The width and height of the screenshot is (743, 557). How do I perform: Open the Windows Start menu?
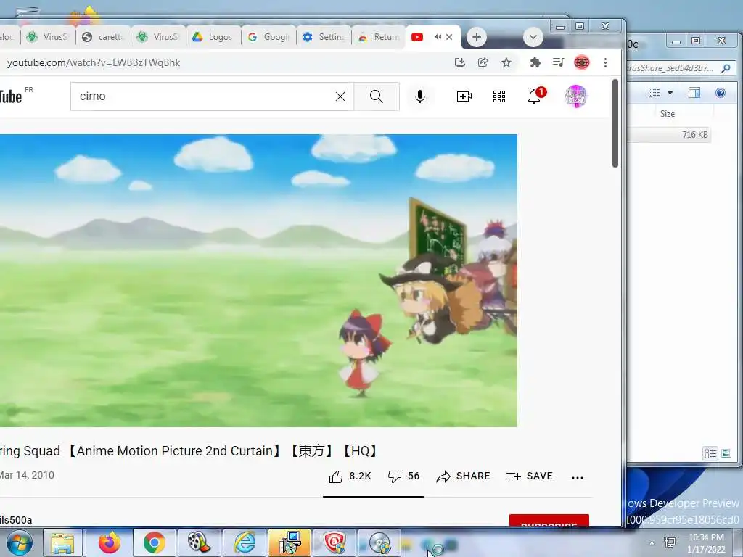coord(19,542)
